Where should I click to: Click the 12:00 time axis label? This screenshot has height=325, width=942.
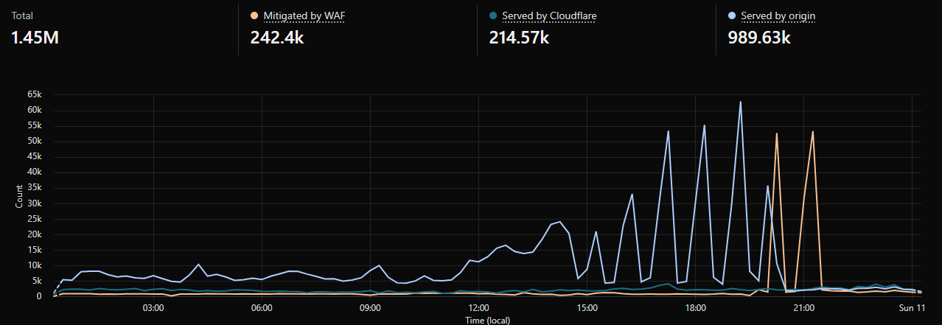(x=478, y=307)
